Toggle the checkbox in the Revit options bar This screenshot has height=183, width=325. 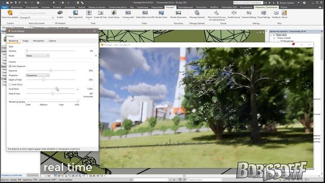pyautogui.click(x=31, y=27)
